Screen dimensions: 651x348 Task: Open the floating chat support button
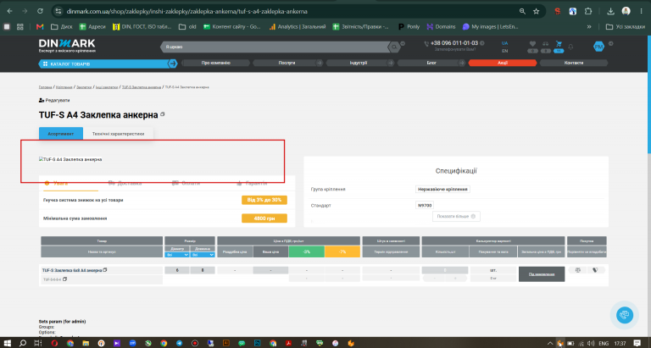pyautogui.click(x=624, y=315)
